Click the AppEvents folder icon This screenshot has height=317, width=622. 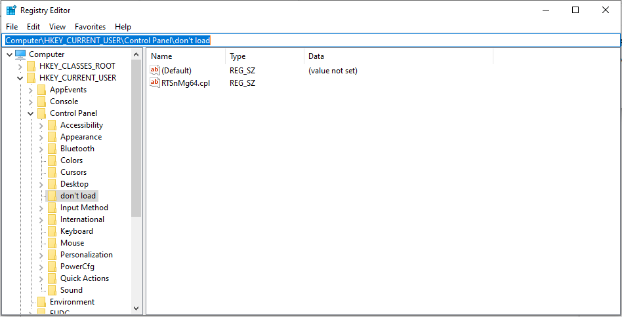[41, 90]
